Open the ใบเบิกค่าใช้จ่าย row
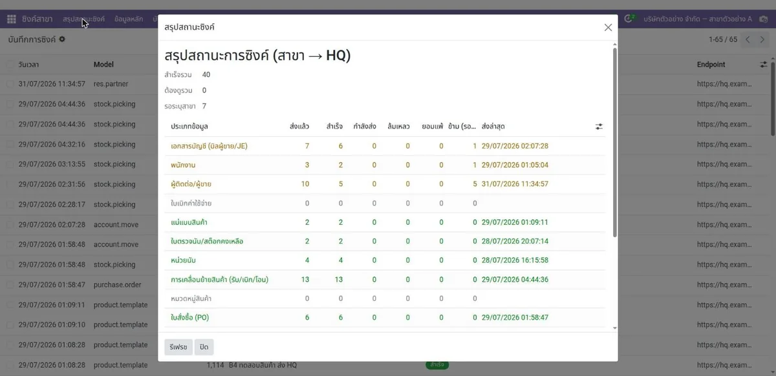 click(384, 204)
